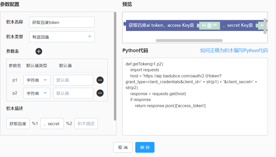
Task: Open the 积木类型 dropdown
Action: [62, 37]
